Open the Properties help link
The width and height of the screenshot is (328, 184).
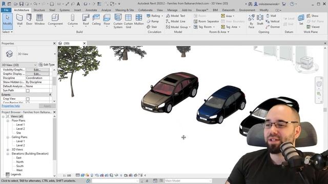point(11,106)
